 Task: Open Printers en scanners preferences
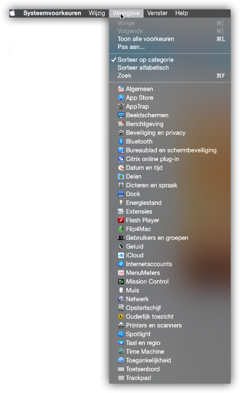tap(170, 325)
